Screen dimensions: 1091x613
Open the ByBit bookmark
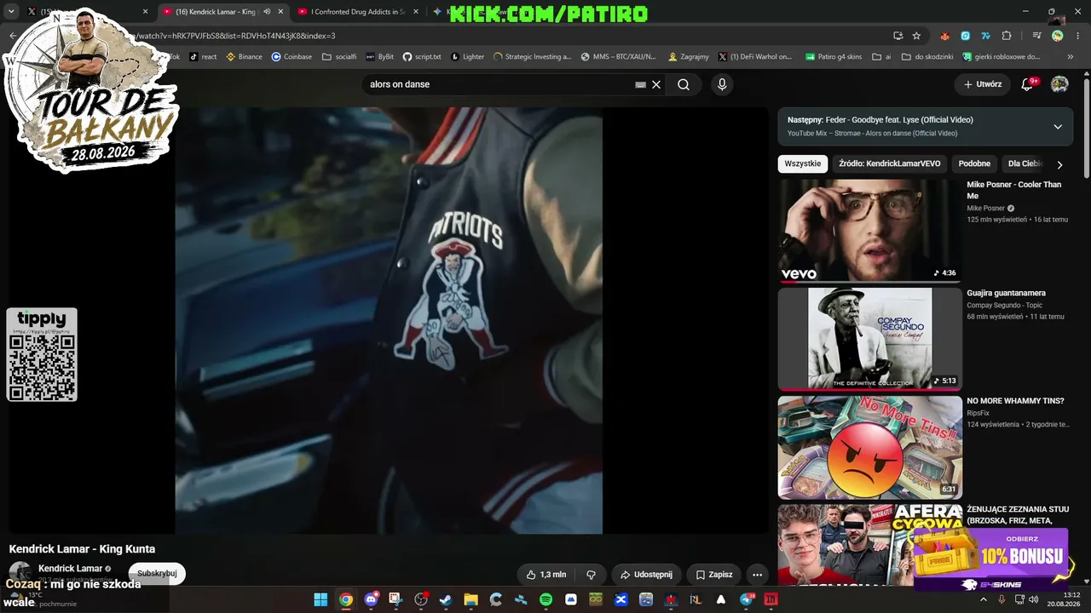click(379, 57)
